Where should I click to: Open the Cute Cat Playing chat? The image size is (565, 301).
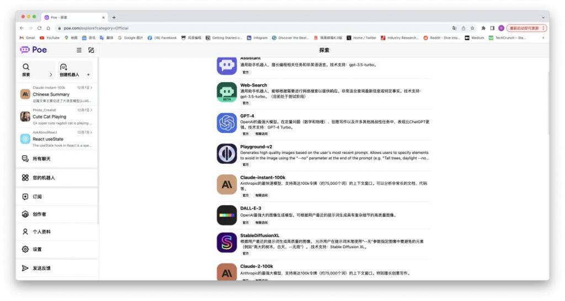tap(57, 117)
